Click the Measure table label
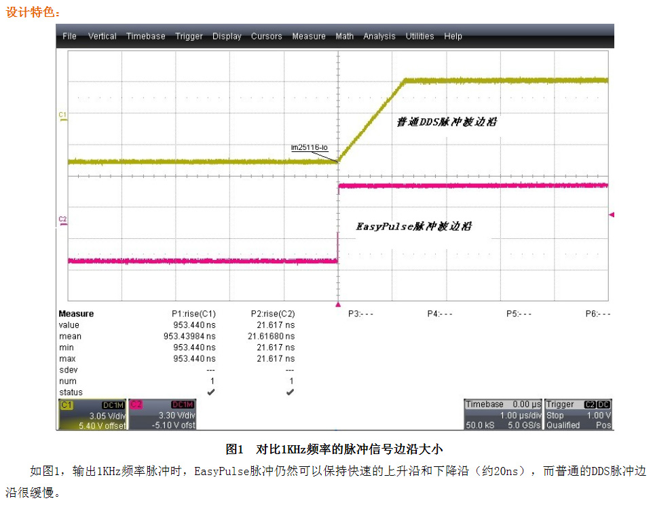This screenshot has width=653, height=507. pyautogui.click(x=76, y=314)
